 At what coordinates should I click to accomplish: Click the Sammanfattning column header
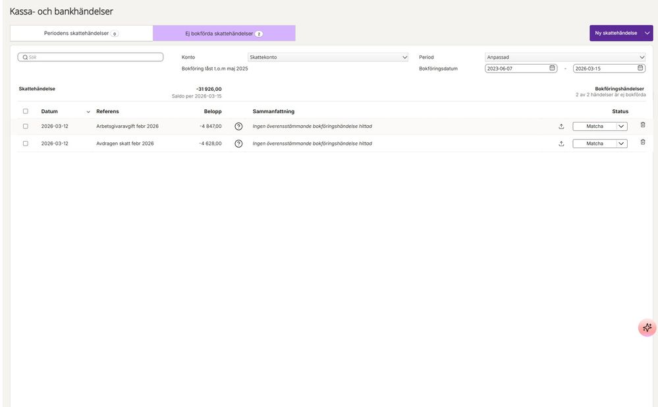coord(273,111)
